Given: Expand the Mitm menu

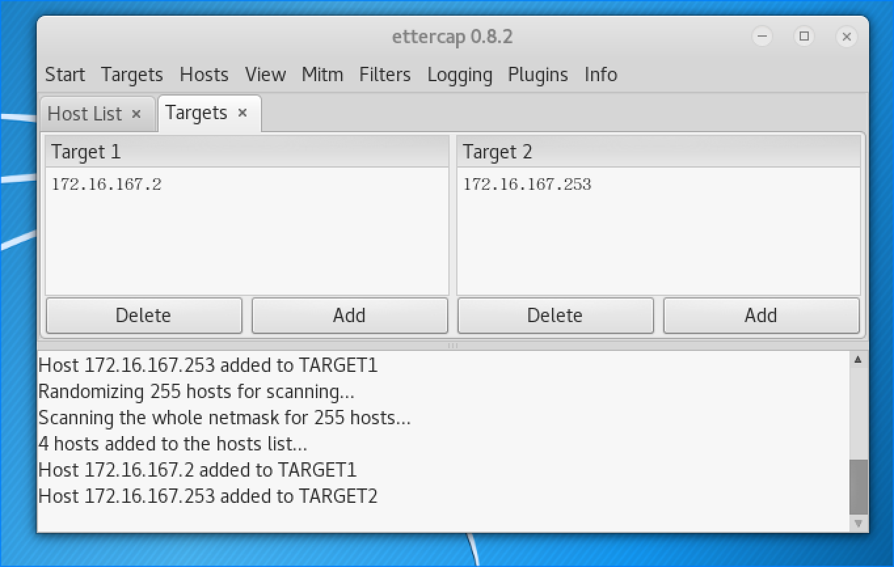Looking at the screenshot, I should click(x=322, y=75).
